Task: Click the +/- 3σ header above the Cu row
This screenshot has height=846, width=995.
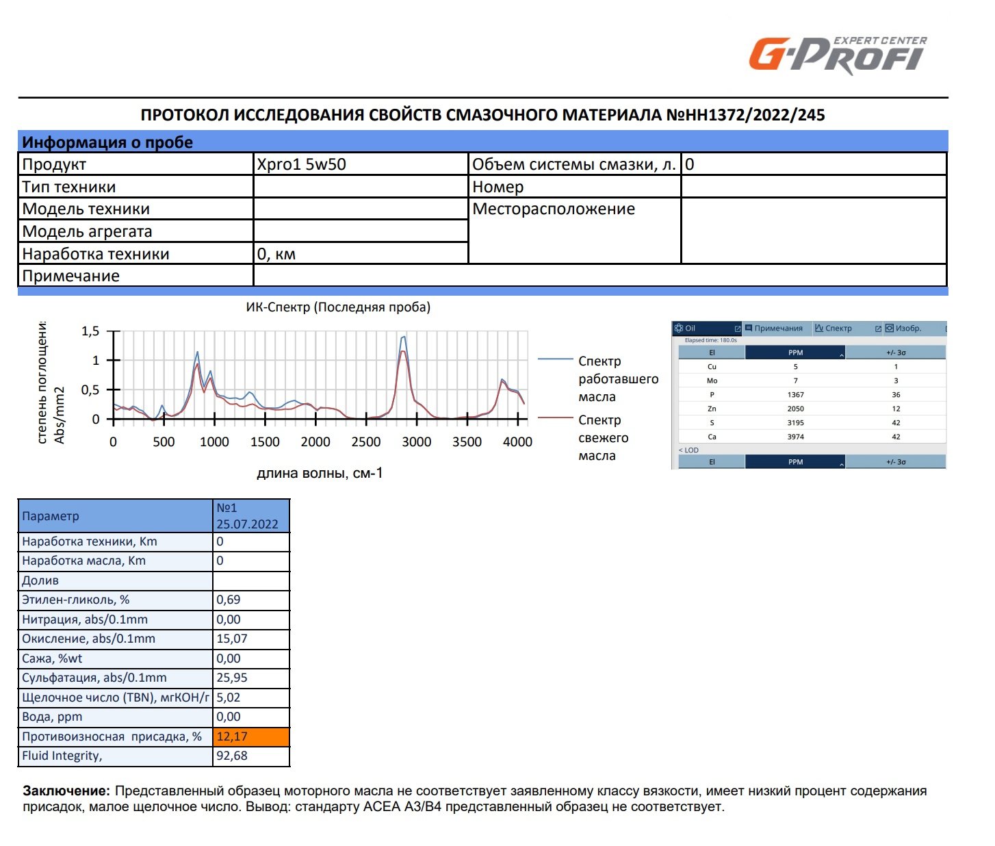Action: 896,352
